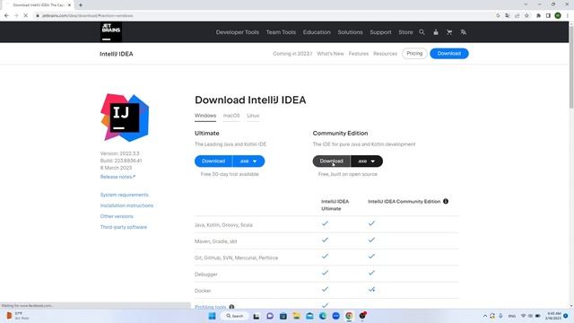Open Other versions link
This screenshot has width=574, height=323.
coord(117,216)
